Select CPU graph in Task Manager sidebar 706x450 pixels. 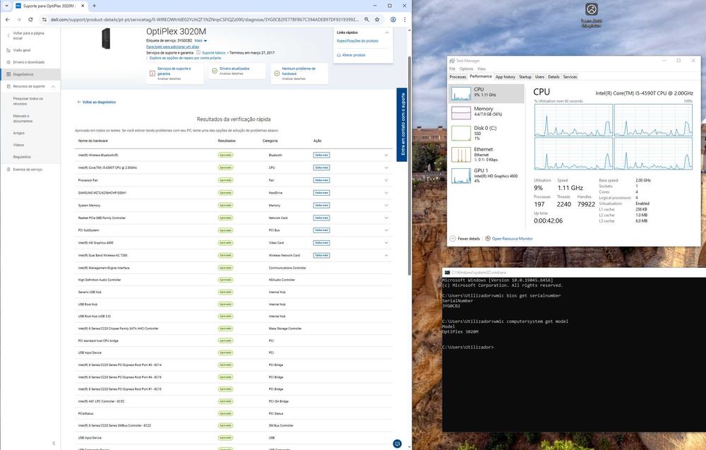point(486,94)
